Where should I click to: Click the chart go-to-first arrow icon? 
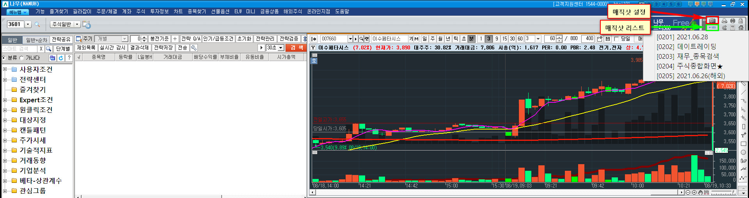(x=314, y=39)
